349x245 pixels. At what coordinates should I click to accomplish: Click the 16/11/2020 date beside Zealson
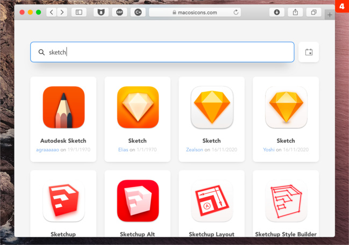click(224, 149)
